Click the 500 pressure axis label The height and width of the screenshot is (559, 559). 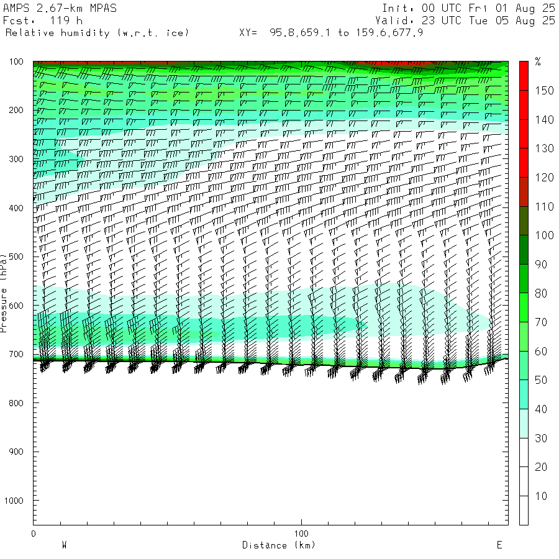[16, 257]
